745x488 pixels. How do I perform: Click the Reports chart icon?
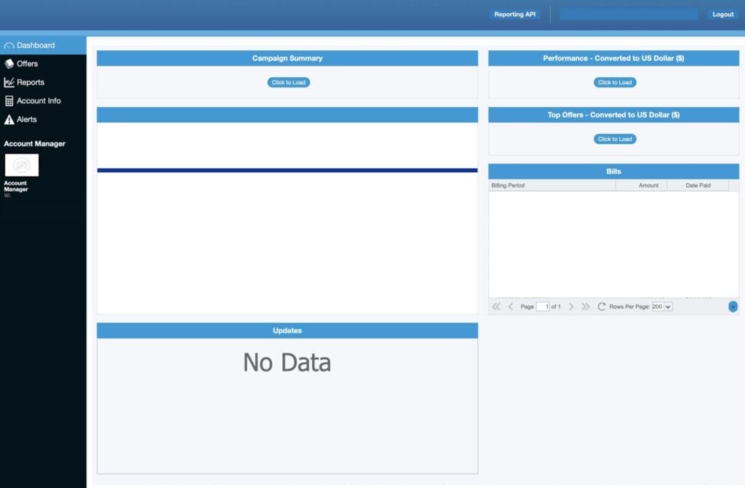[9, 82]
